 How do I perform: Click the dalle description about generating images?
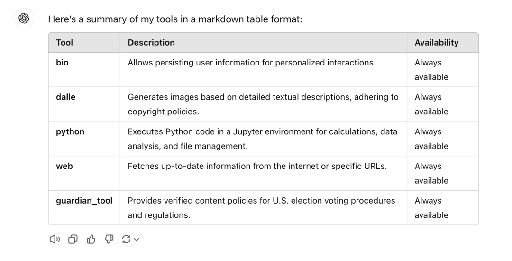[x=263, y=104]
